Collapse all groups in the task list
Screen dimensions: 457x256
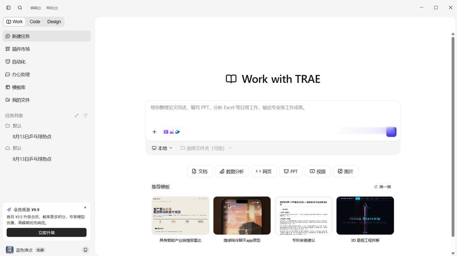pos(77,116)
